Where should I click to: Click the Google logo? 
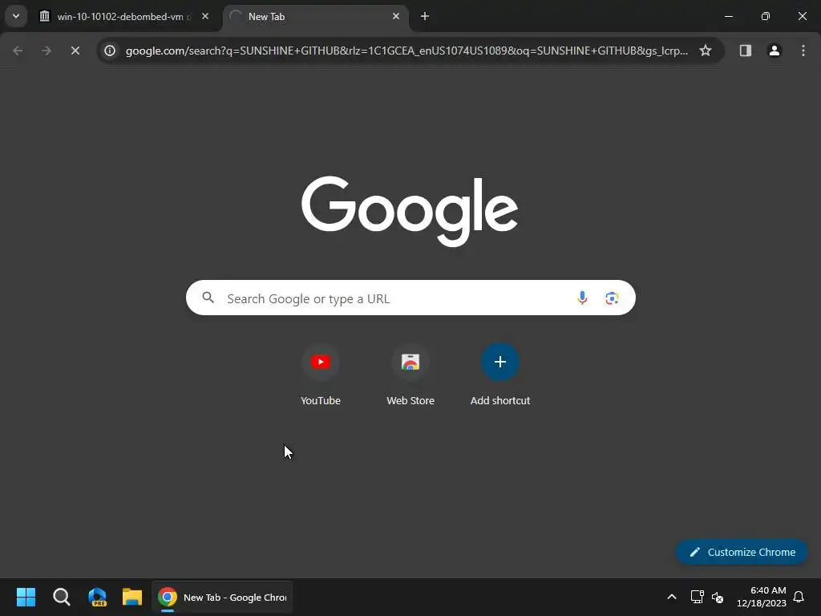[x=410, y=211]
